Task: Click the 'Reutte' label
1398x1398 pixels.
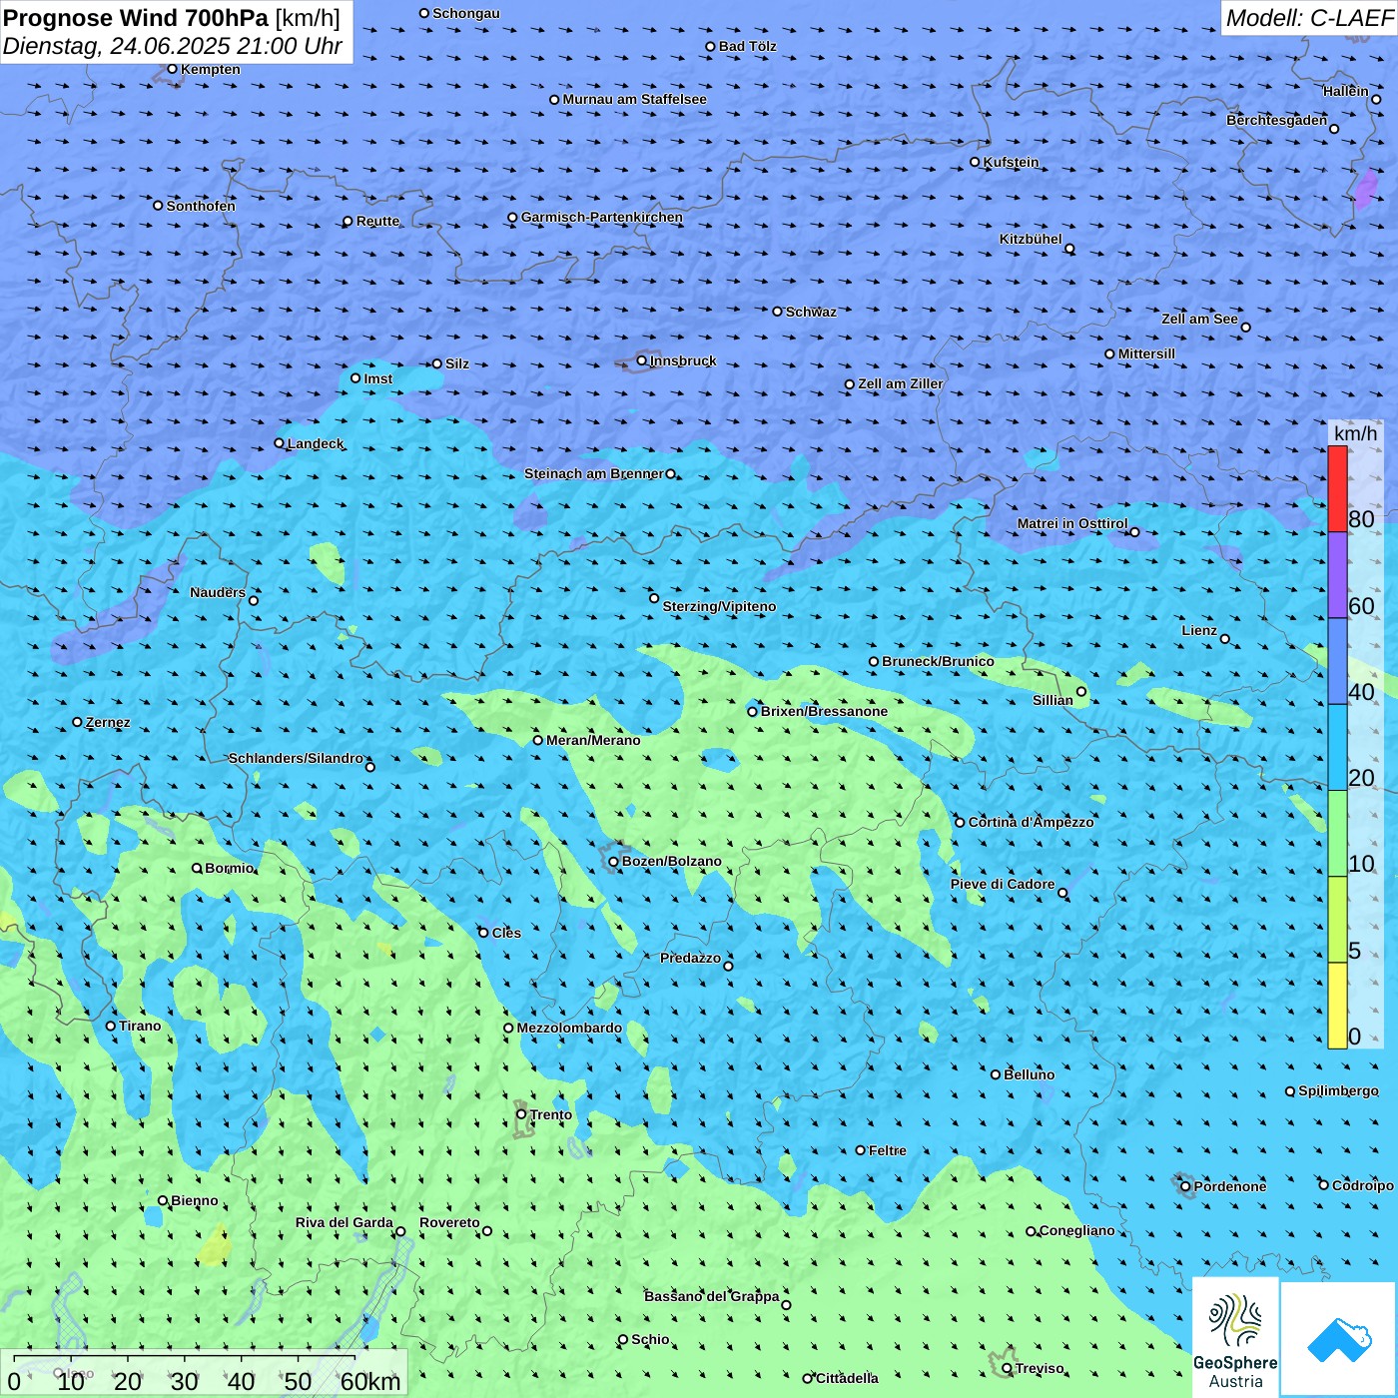Action: click(x=377, y=221)
